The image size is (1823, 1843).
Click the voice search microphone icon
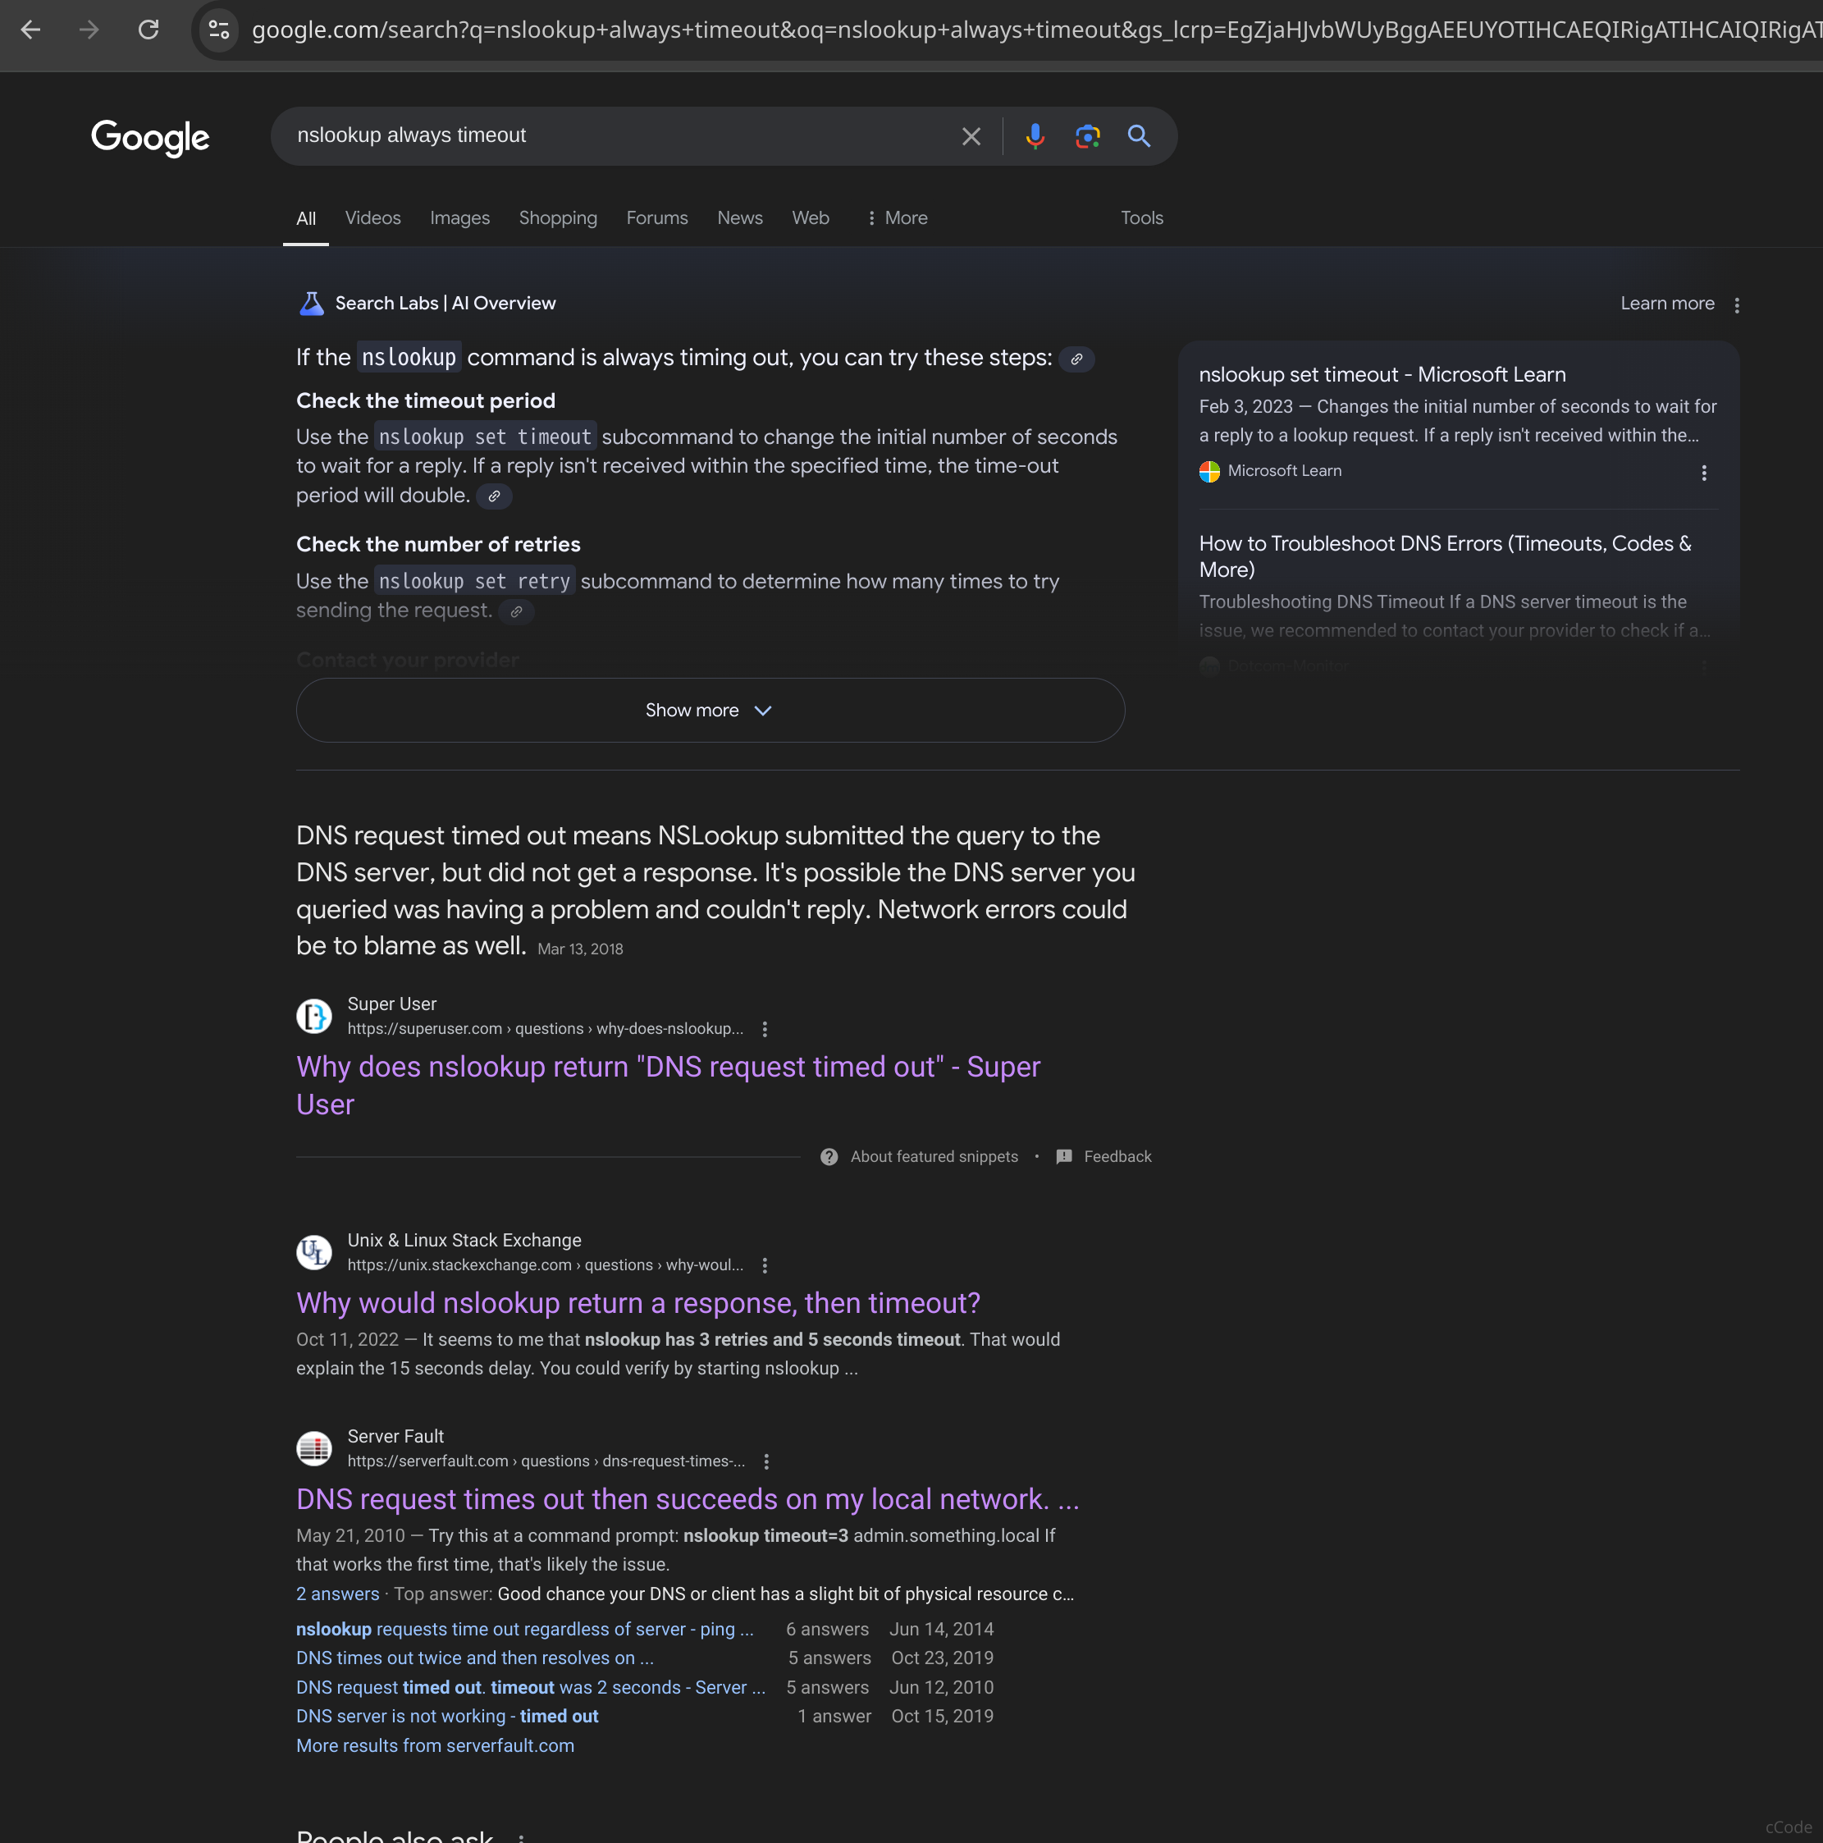click(x=1035, y=136)
